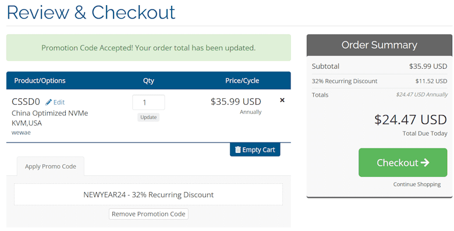The image size is (454, 231).
Task: Click the arrow icon on Checkout button
Action: (x=425, y=163)
